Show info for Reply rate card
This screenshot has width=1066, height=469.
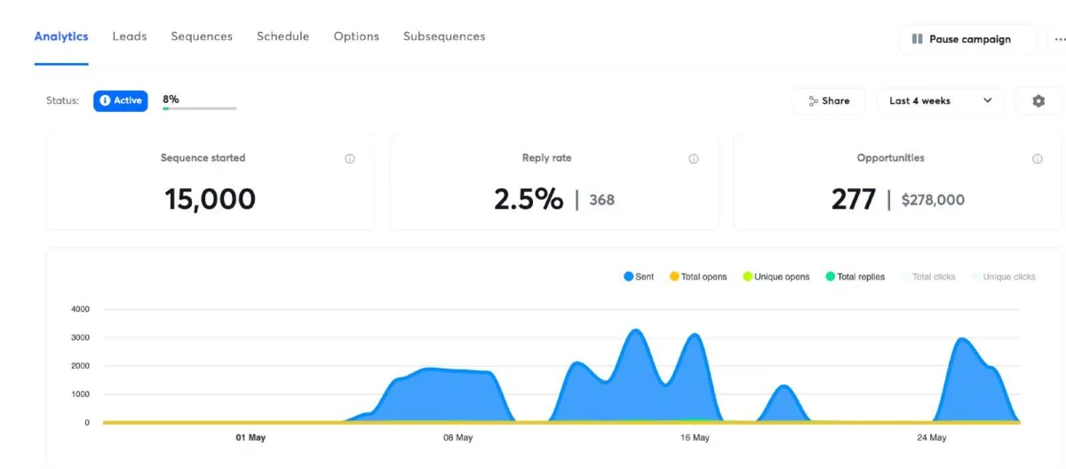(x=694, y=159)
